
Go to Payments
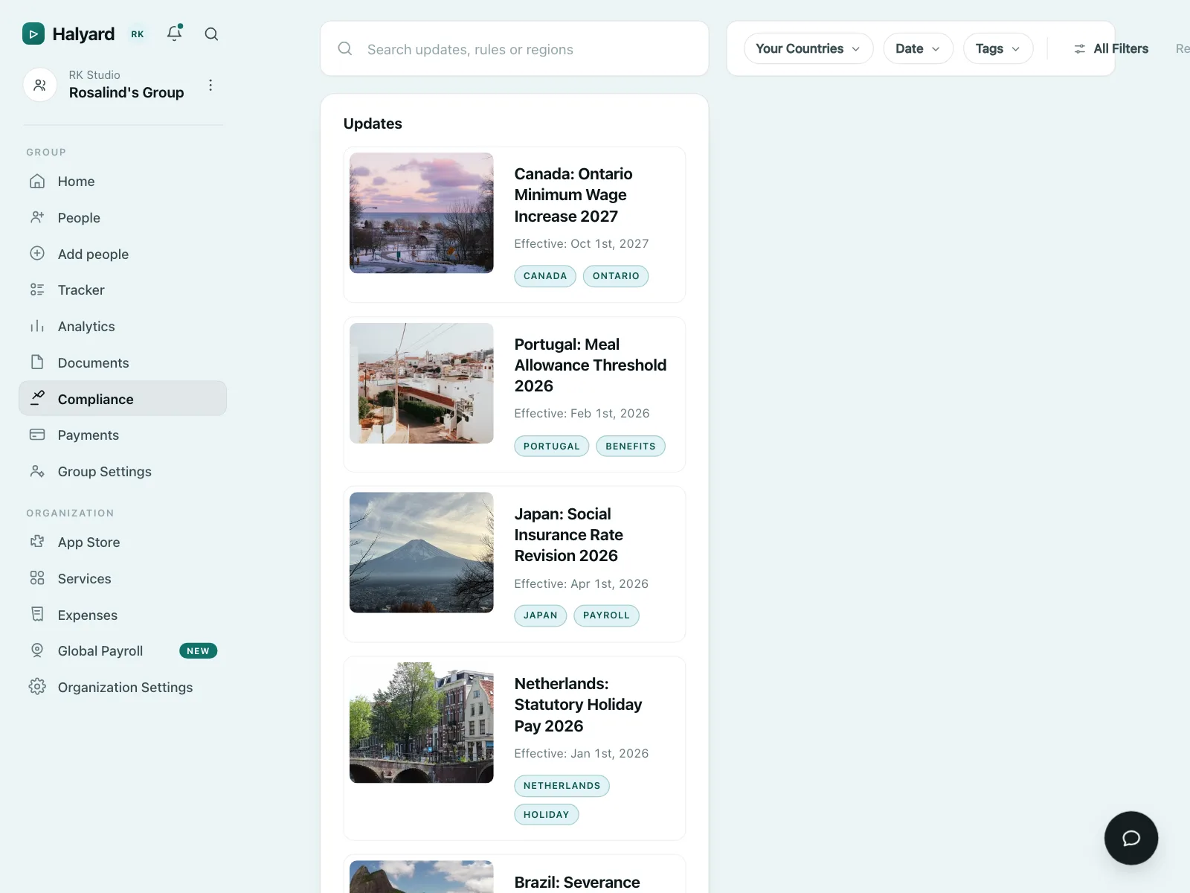[x=123, y=435]
